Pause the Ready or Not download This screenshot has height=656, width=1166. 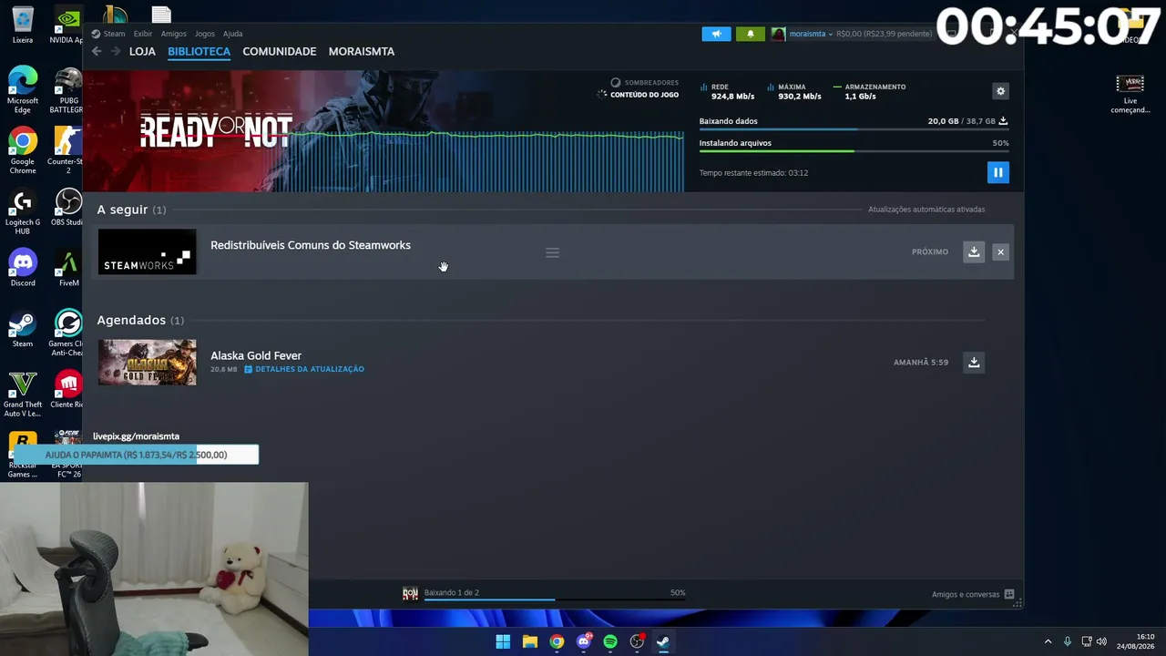tap(997, 172)
